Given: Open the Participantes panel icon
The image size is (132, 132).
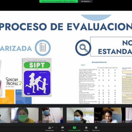Looking at the screenshot, I should (x=50, y=128).
